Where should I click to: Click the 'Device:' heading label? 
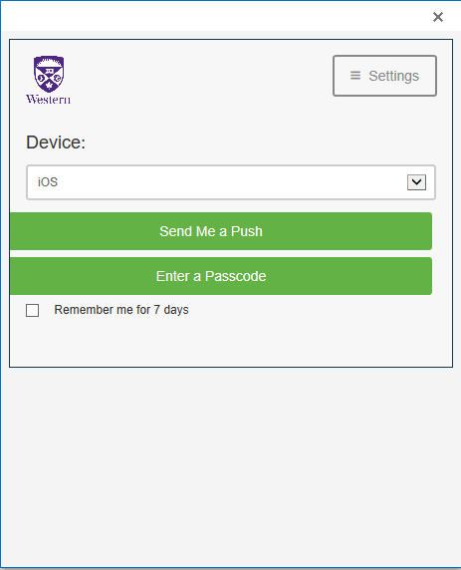pos(56,142)
